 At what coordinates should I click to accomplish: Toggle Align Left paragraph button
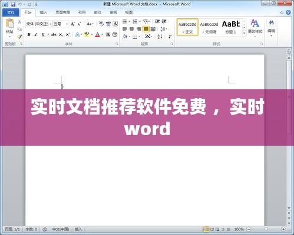[124, 29]
